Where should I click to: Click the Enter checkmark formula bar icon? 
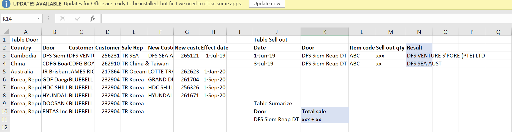78,18
